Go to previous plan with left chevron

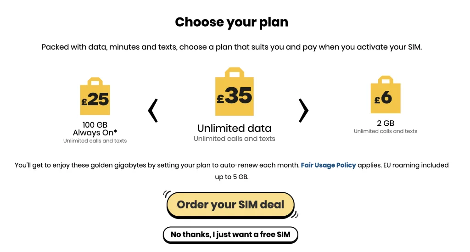pyautogui.click(x=153, y=111)
